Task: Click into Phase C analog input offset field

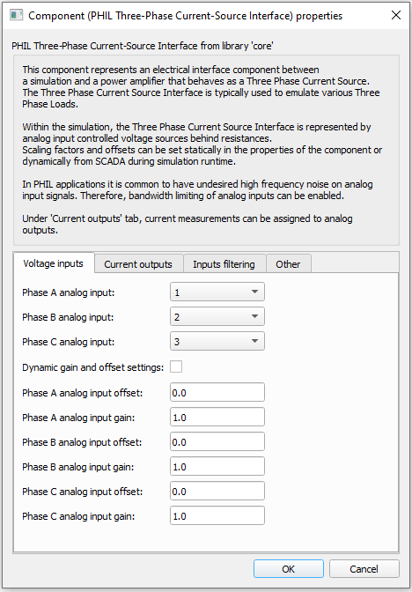Action: [217, 492]
